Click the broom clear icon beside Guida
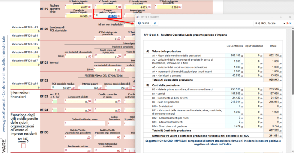 coord(155,23)
